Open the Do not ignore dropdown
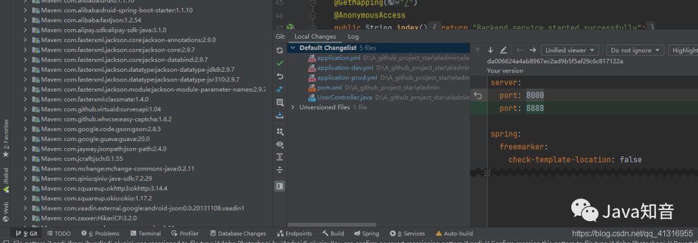 635,50
